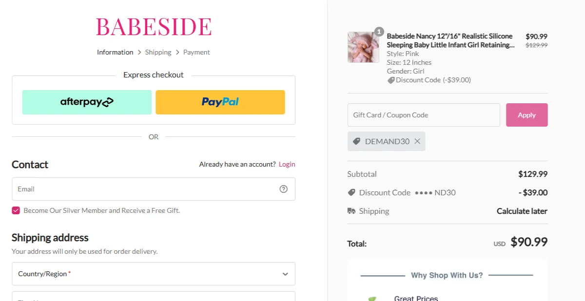Open the Country/Region dropdown

(154, 274)
